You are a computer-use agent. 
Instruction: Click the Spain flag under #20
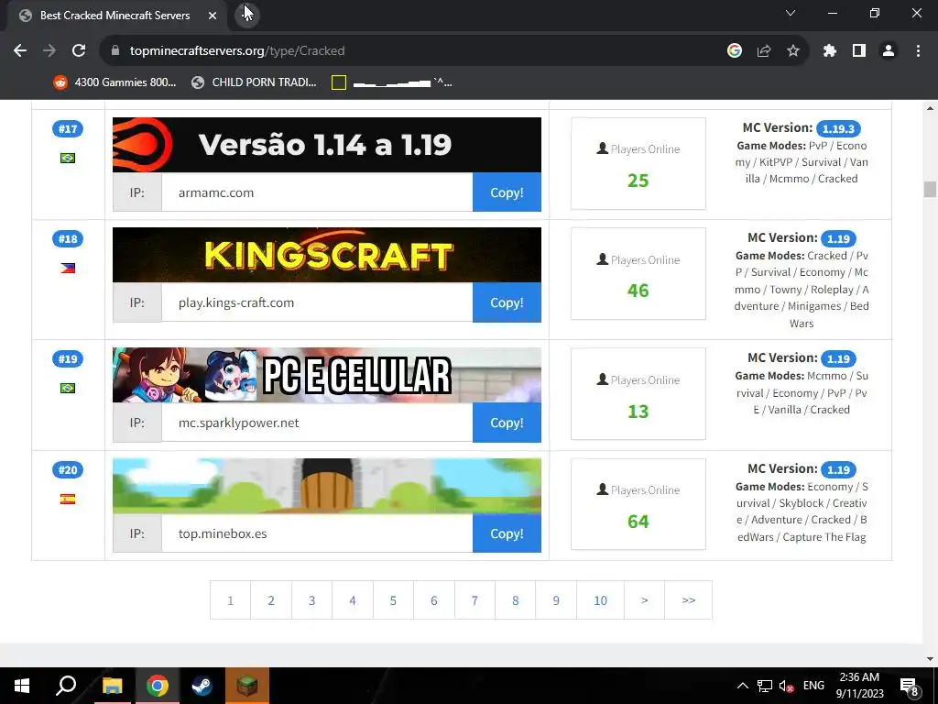tap(68, 500)
